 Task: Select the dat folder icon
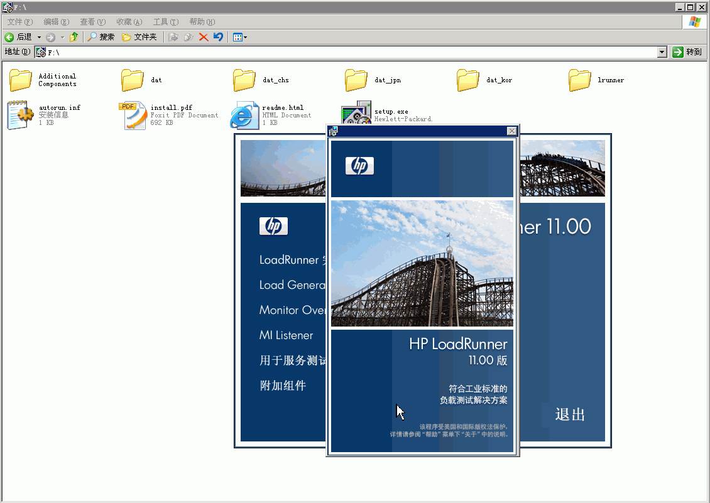(x=132, y=80)
